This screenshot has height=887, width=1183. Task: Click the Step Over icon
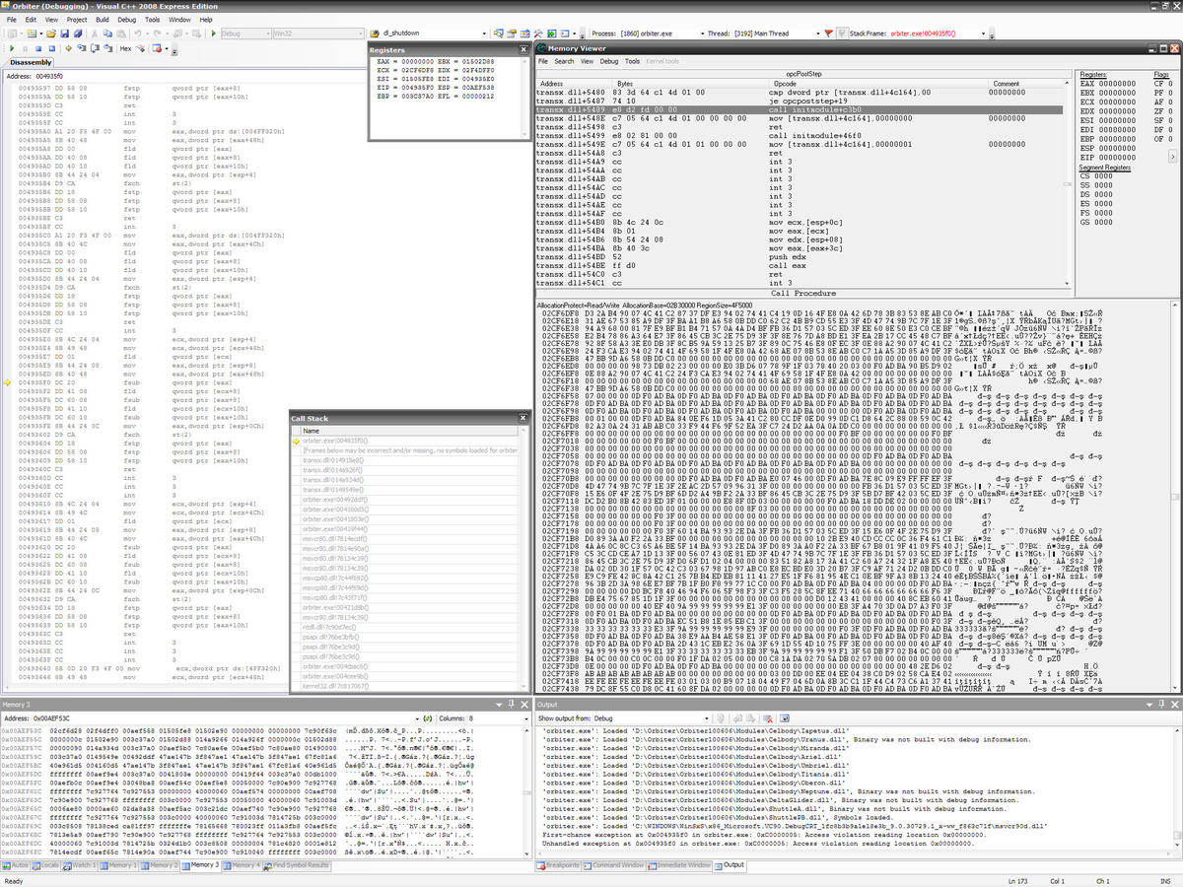tap(95, 48)
